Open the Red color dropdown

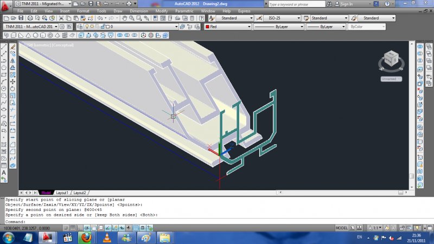(228, 26)
